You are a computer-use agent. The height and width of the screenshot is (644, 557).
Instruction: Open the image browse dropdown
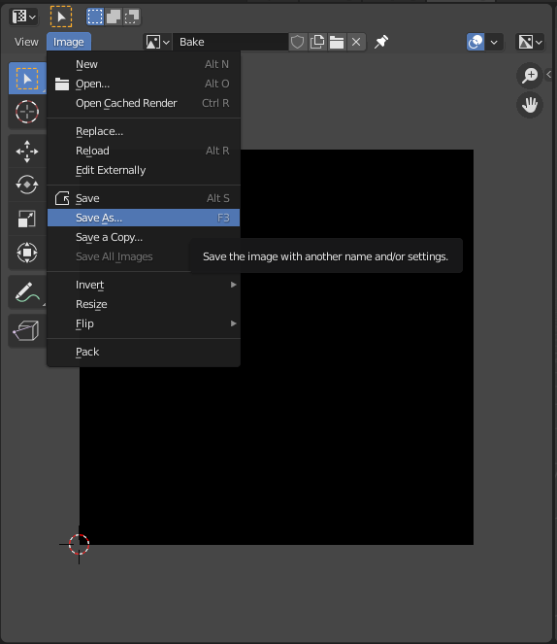pos(157,42)
